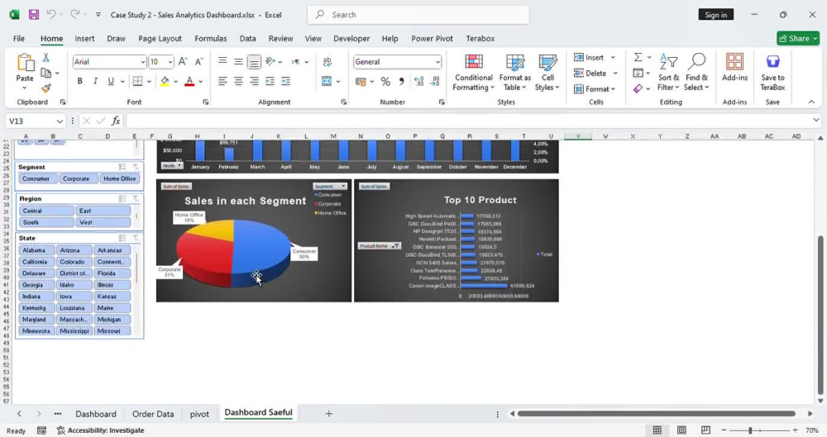Switch to Page Break Preview view

click(705, 430)
